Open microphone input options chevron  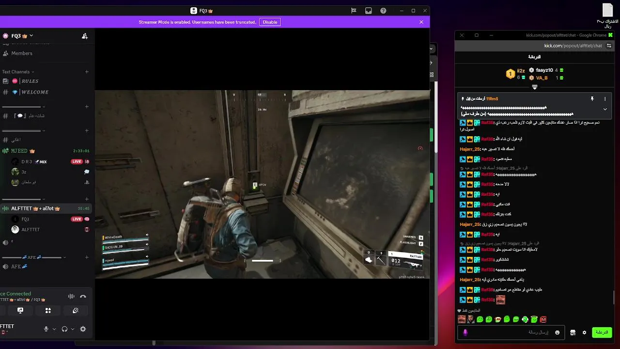[x=54, y=329]
